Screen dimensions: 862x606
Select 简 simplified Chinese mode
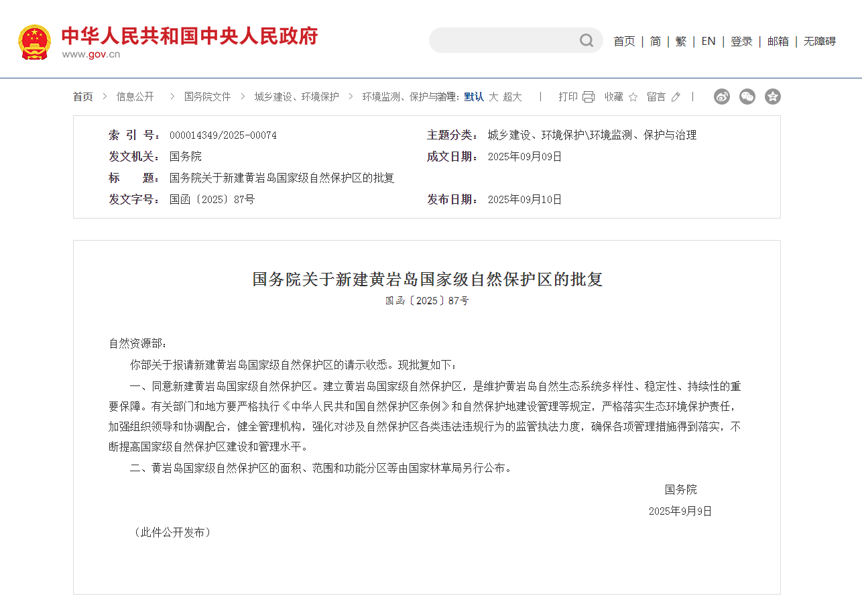pos(655,41)
